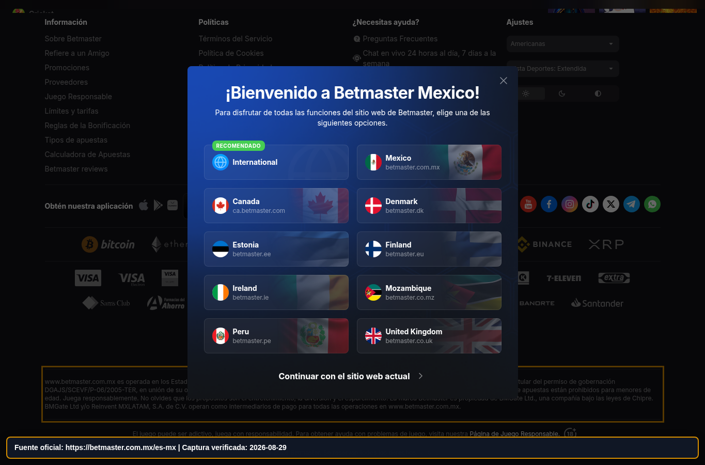The height and width of the screenshot is (465, 705).
Task: Choose Mexico betmaster.com.mx option
Action: [x=429, y=162]
